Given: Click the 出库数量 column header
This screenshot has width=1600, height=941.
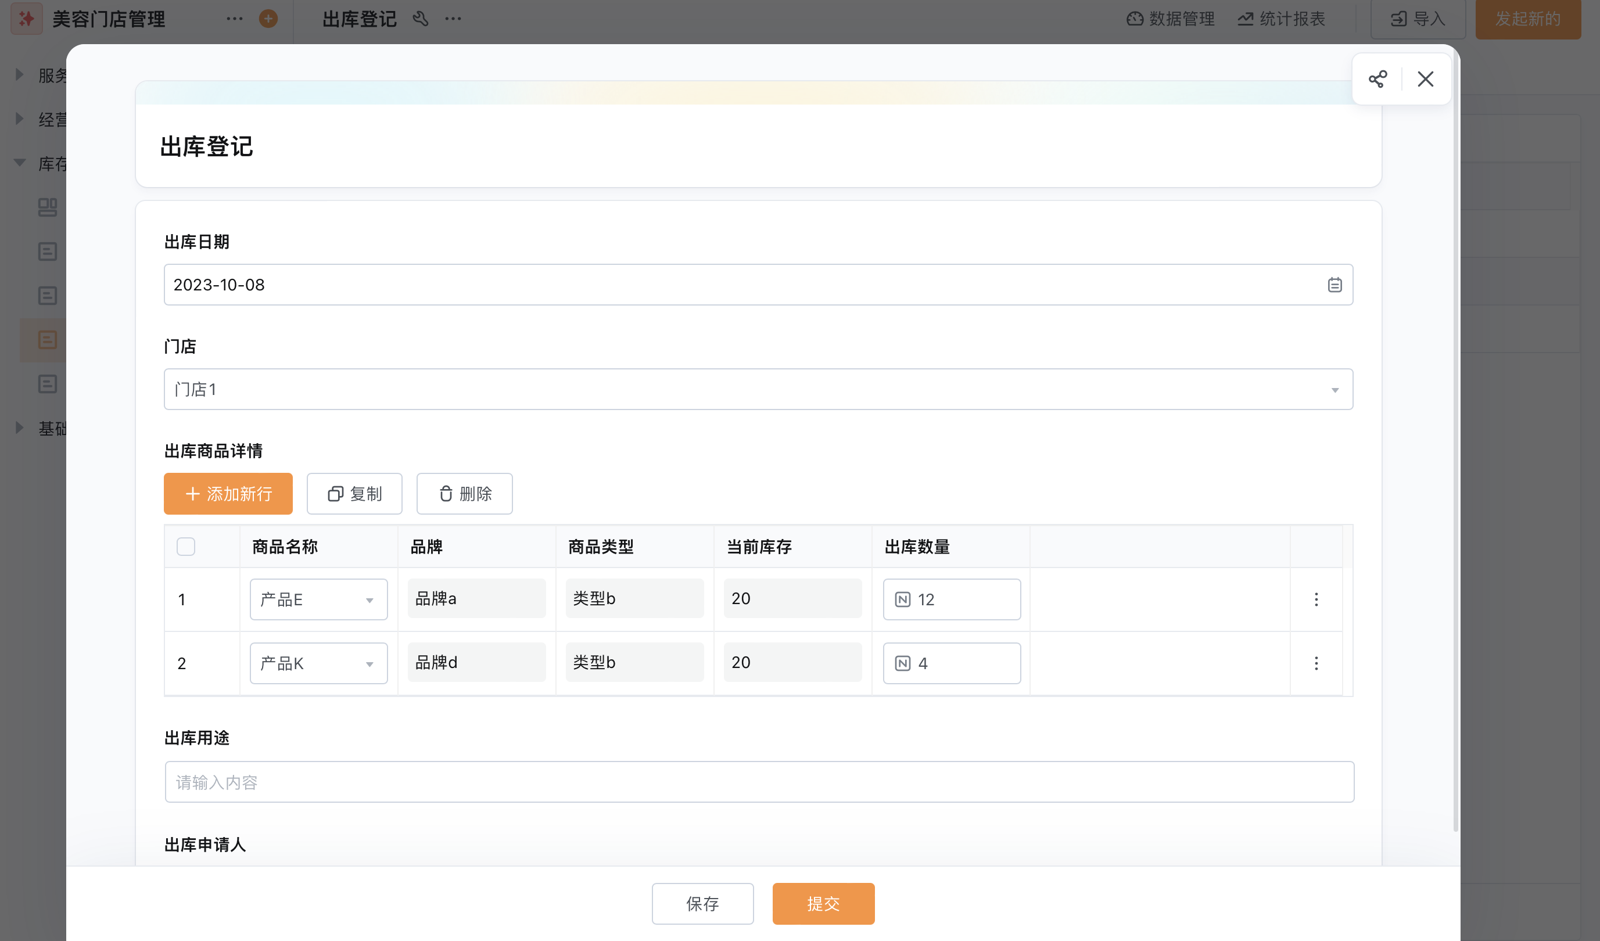Looking at the screenshot, I should pyautogui.click(x=917, y=547).
